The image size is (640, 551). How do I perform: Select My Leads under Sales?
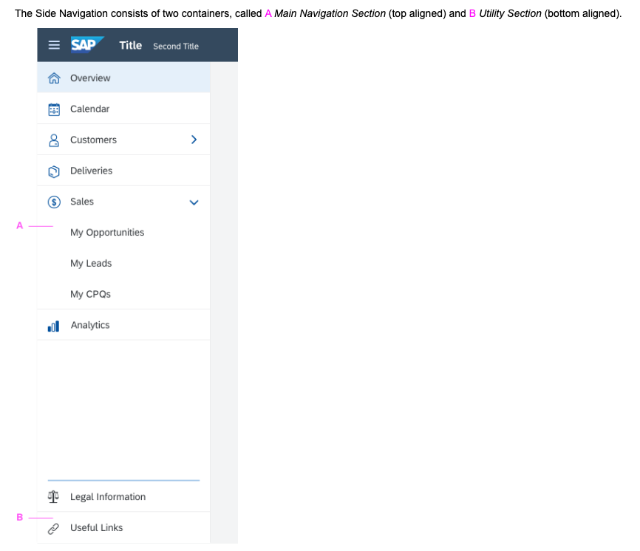[91, 263]
